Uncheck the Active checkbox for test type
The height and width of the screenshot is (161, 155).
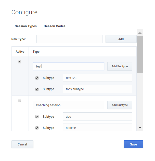point(19,62)
